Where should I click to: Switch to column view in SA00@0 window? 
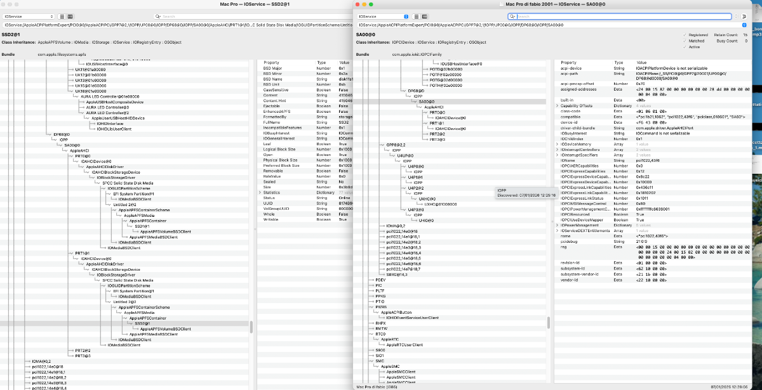425,16
